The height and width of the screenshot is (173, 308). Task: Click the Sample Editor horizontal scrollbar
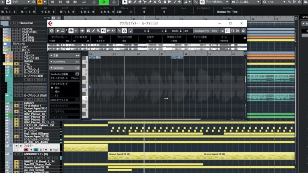coord(146,119)
